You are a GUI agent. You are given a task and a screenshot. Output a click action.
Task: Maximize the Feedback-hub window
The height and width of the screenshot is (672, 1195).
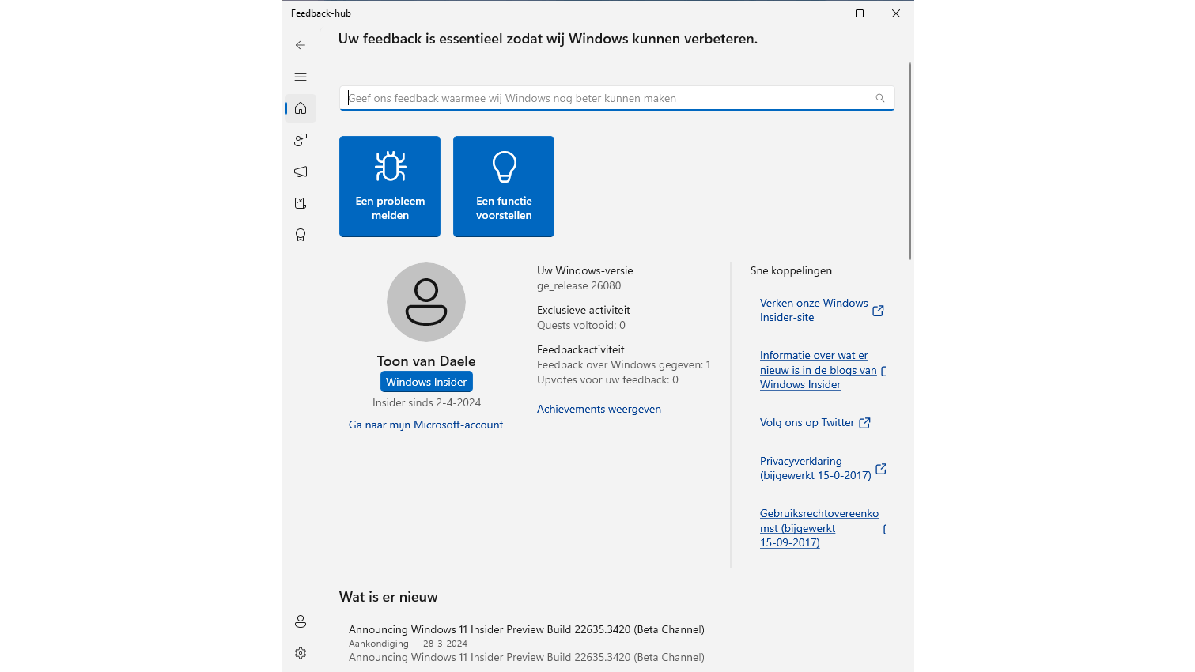coord(860,13)
